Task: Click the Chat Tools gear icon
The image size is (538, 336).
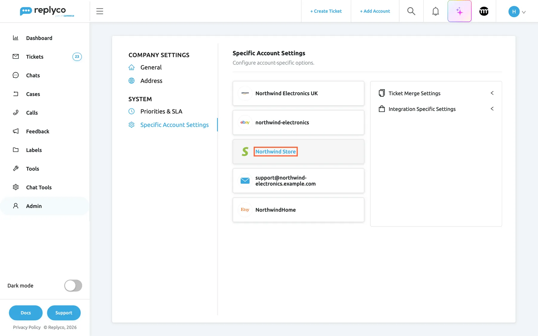Action: point(16,187)
